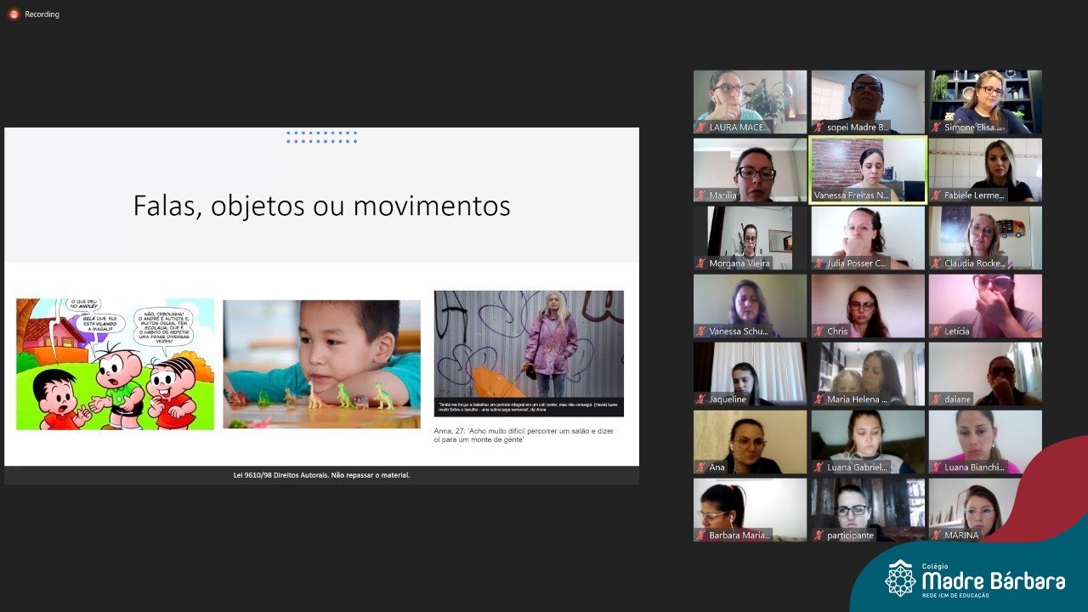Click the red Recording indicator icon
Viewport: 1088px width, 612px height.
pos(14,14)
